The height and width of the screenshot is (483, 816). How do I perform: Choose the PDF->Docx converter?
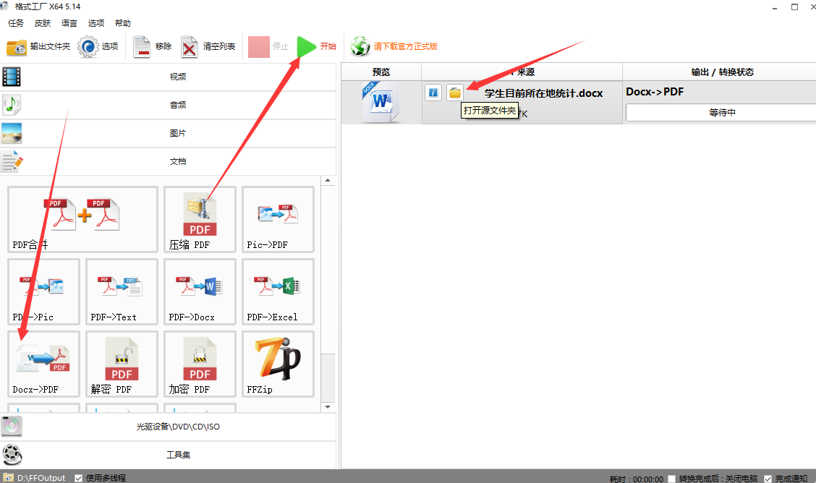(200, 291)
